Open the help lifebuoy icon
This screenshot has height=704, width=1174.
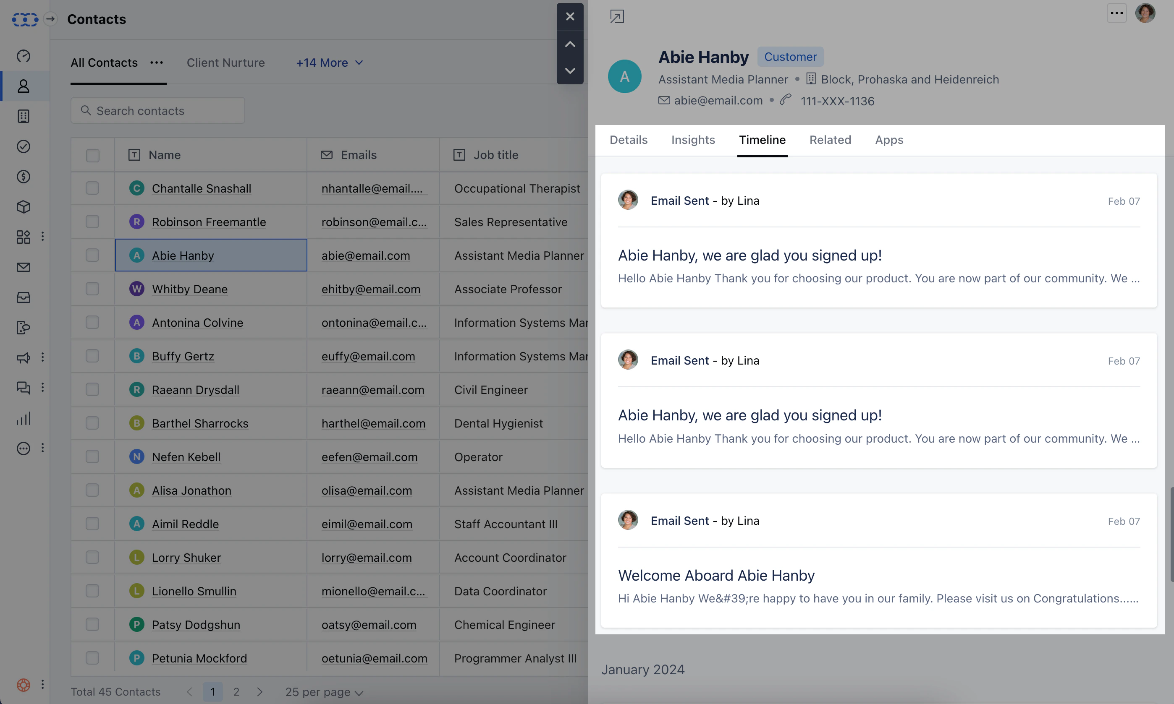(23, 685)
